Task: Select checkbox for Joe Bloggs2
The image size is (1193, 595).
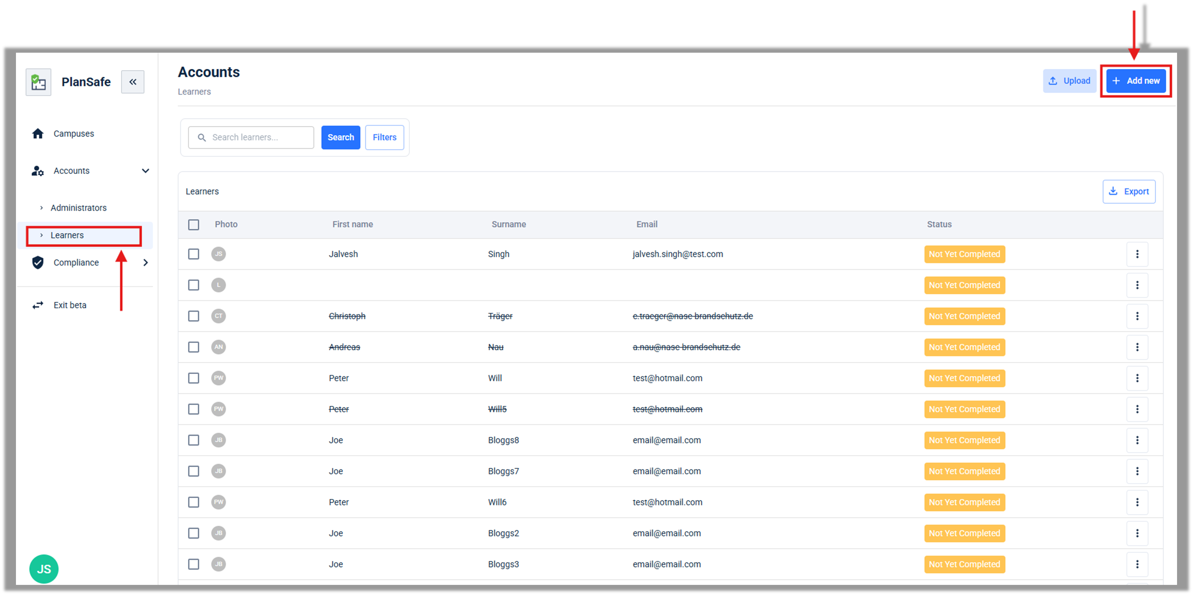Action: point(194,534)
